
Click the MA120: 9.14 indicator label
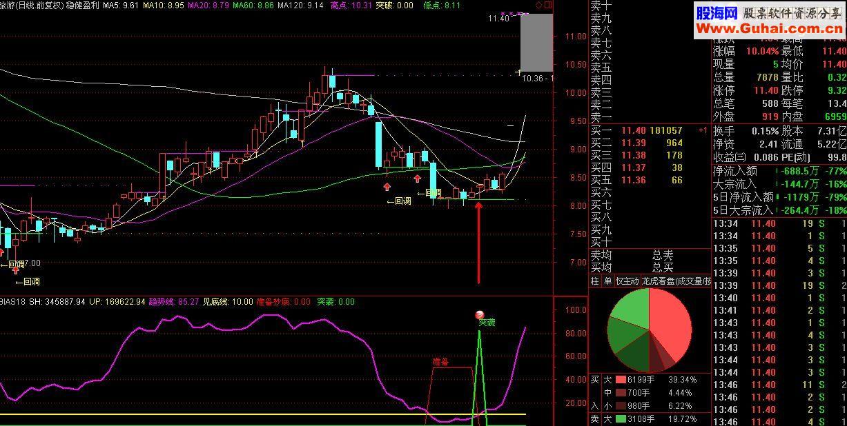301,6
